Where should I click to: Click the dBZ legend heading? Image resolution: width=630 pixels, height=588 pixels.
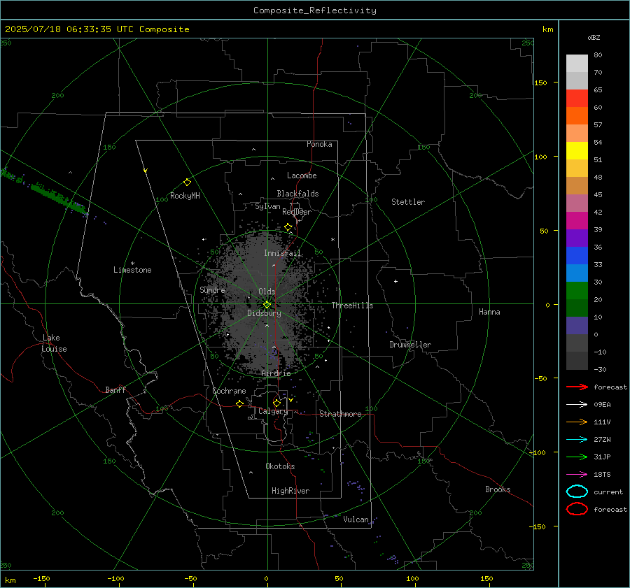[594, 37]
